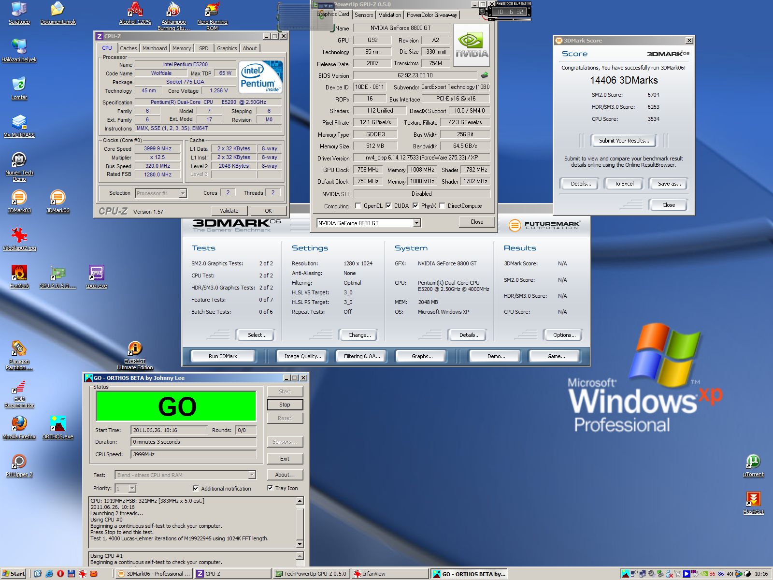Click the BIOS save icon in GPU-Z
Screen dimensions: 773x580
click(x=485, y=75)
